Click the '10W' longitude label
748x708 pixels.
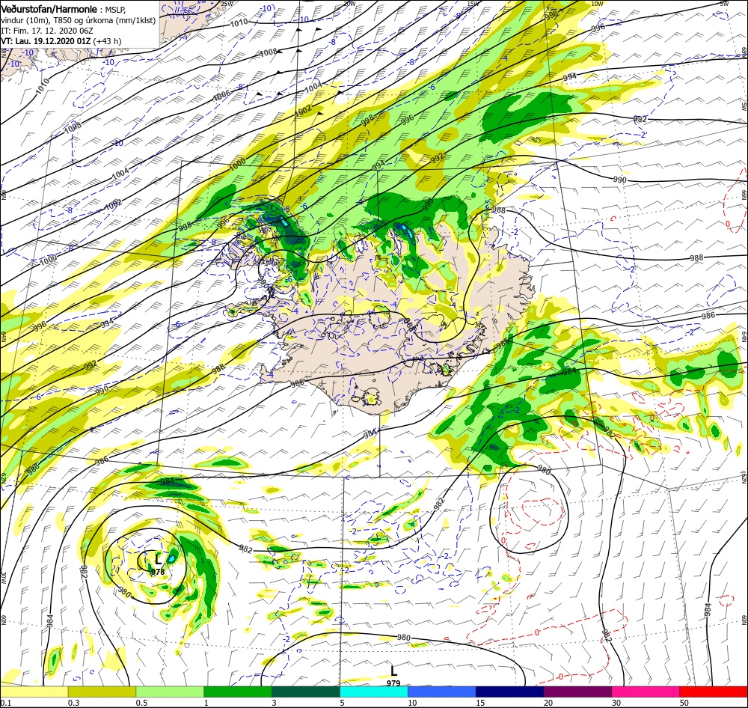[x=597, y=4]
